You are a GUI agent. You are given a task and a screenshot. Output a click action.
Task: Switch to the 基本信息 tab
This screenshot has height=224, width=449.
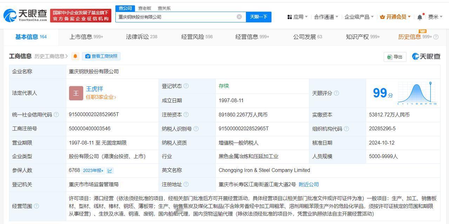coord(31,37)
